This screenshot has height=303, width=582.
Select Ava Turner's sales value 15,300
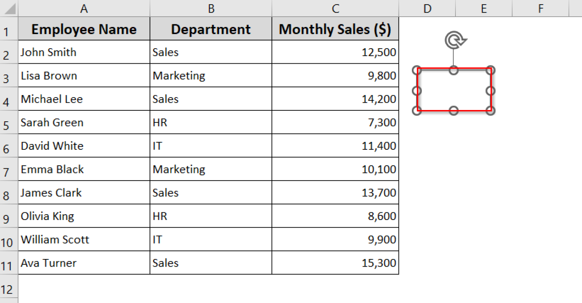tap(335, 263)
